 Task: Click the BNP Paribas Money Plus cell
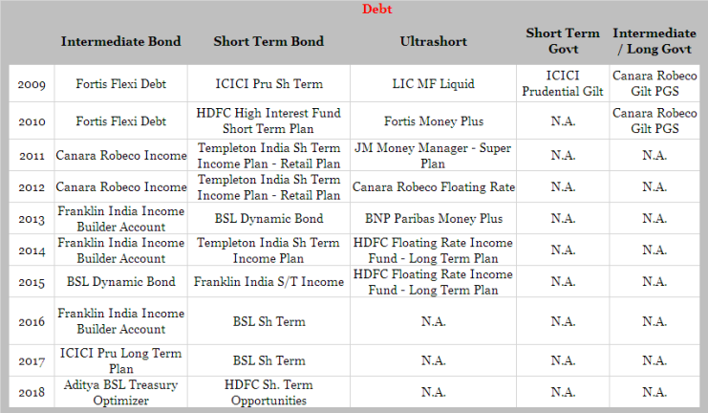pos(435,219)
